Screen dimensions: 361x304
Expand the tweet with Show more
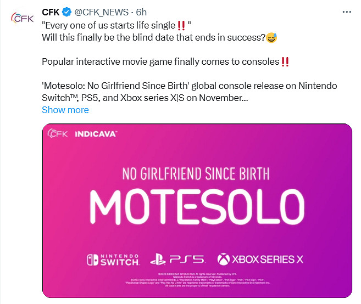(65, 110)
